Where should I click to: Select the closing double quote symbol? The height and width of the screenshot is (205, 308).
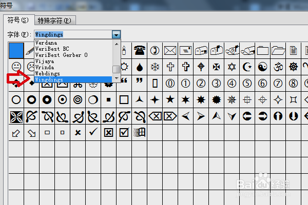[140, 80]
